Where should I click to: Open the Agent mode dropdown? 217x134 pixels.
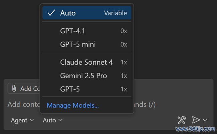(x=22, y=120)
